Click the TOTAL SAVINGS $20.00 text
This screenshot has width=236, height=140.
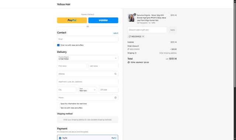(140, 62)
